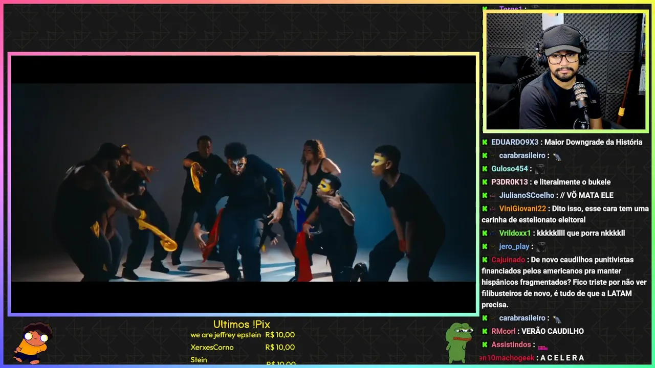Click the subscriber badge next to JiulianoSCoelho
The image size is (655, 368).
click(493, 195)
